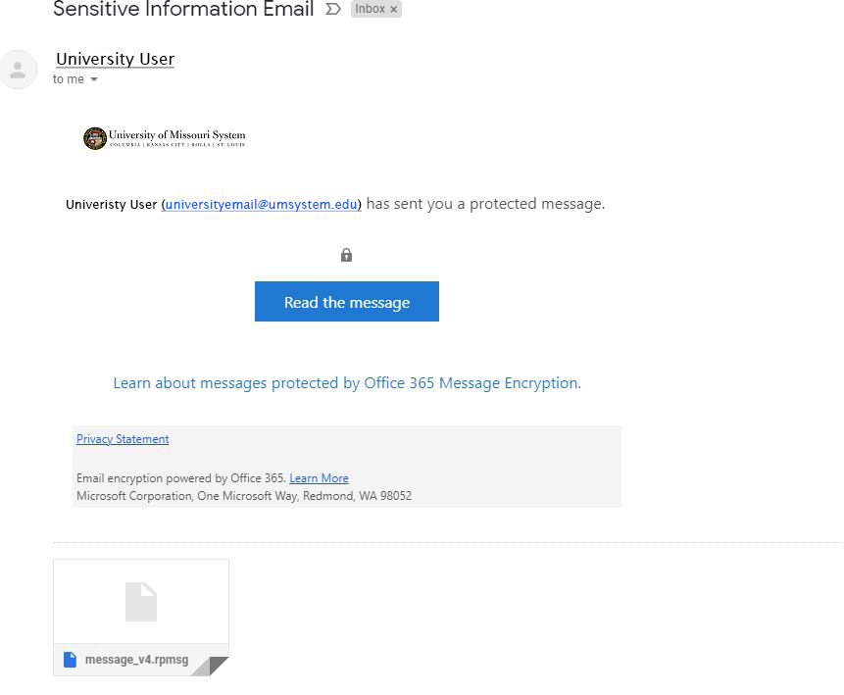Viewport: 844px width, 695px height.
Task: Click the Read the message button
Action: tap(347, 302)
